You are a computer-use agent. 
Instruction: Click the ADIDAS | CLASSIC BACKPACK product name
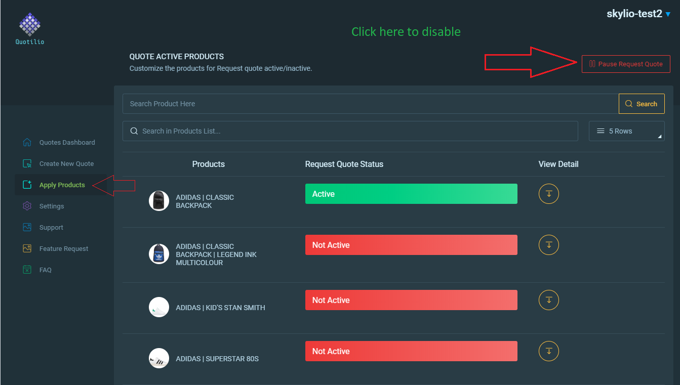[205, 201]
